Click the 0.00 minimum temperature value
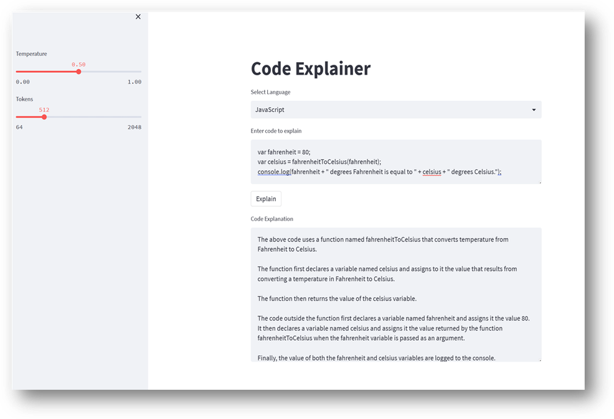Image resolution: width=614 pixels, height=419 pixels. pyautogui.click(x=22, y=82)
